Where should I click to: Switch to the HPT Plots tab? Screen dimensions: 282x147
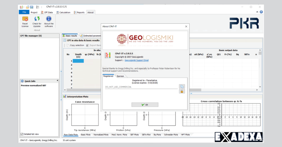pos(185,135)
